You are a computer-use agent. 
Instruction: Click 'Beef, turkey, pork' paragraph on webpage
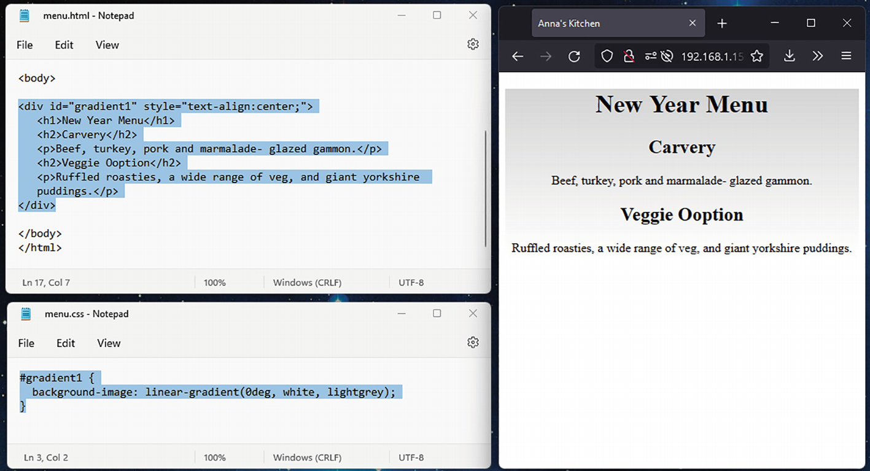[682, 181]
